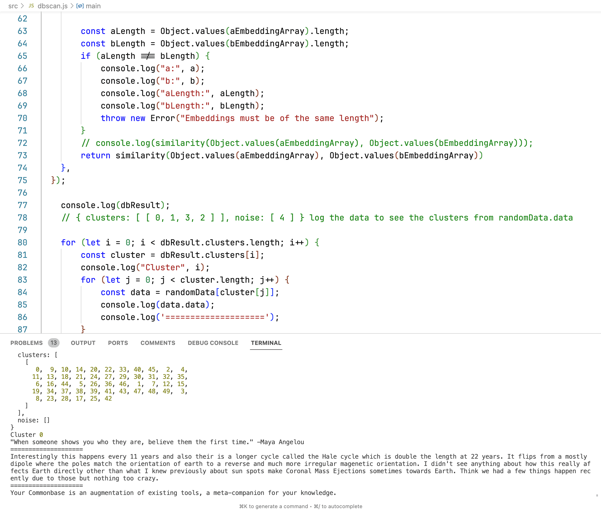Click line number 80 in the gutter
The width and height of the screenshot is (601, 511).
(22, 243)
